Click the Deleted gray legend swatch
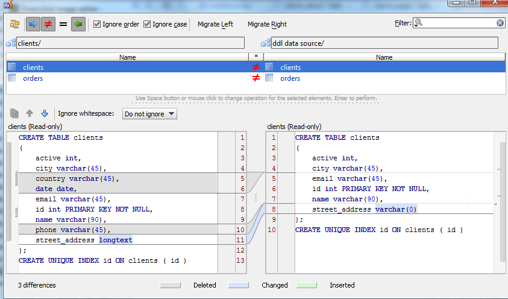The image size is (508, 299). point(171,285)
